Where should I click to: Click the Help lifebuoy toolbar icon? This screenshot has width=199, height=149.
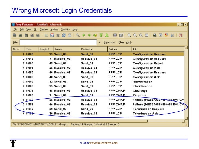(181, 35)
